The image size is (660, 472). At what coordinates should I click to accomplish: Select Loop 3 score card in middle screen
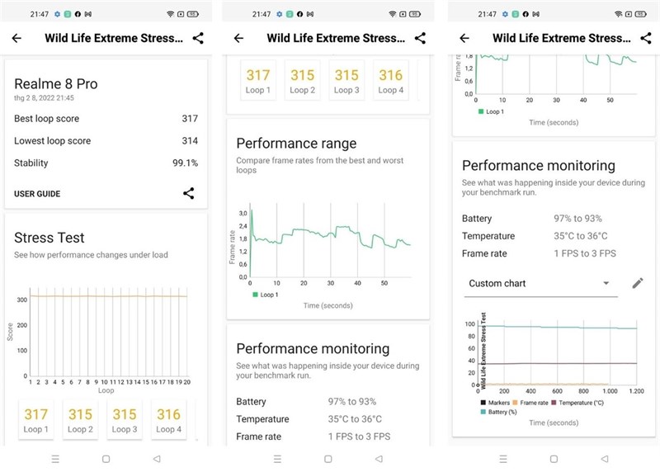[346, 80]
